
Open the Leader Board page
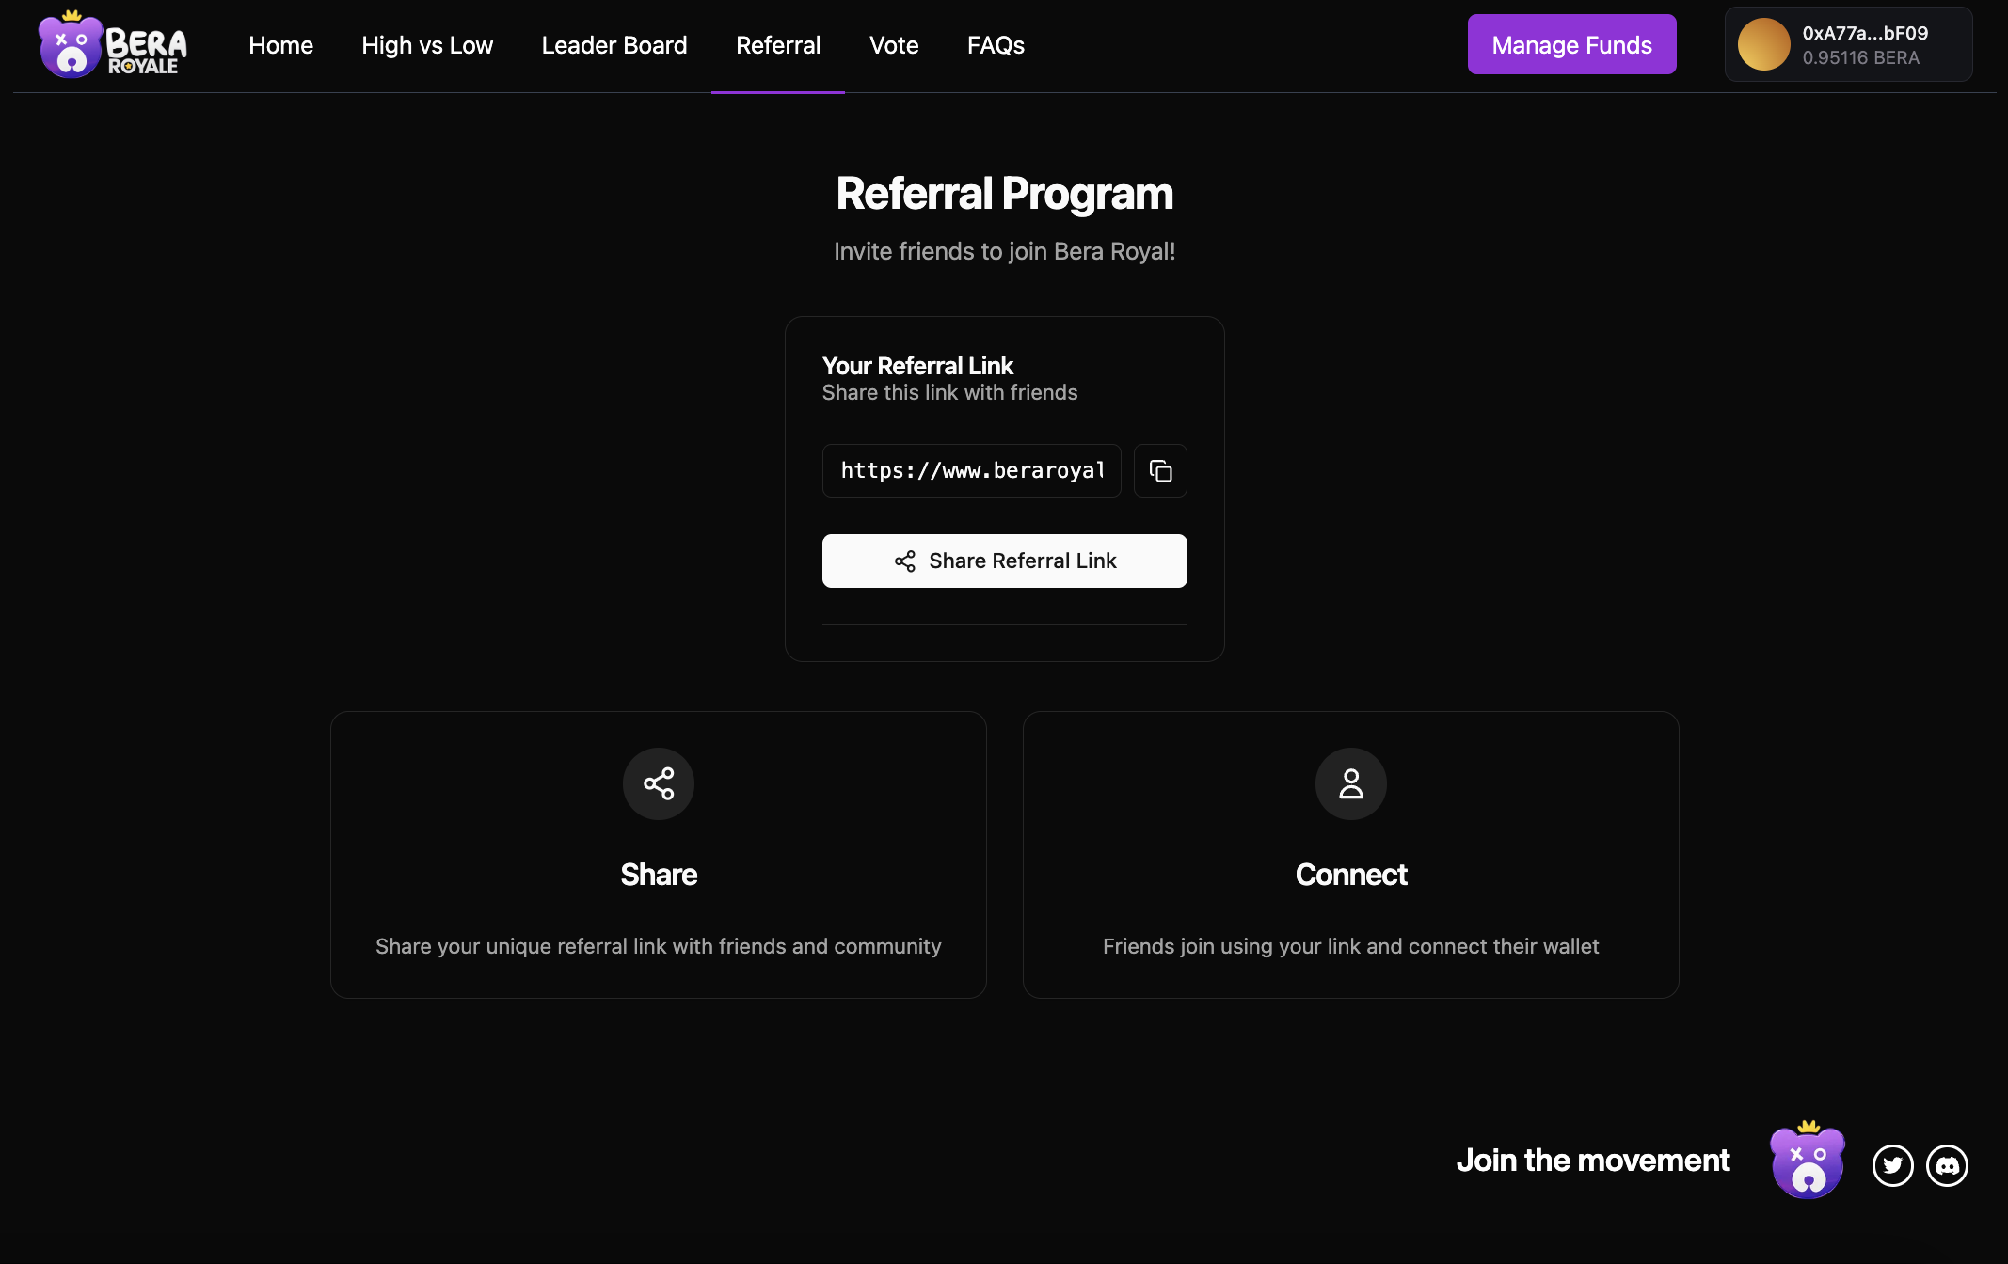point(614,44)
